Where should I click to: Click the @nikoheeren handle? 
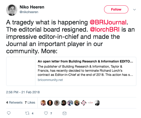[x=29, y=12]
